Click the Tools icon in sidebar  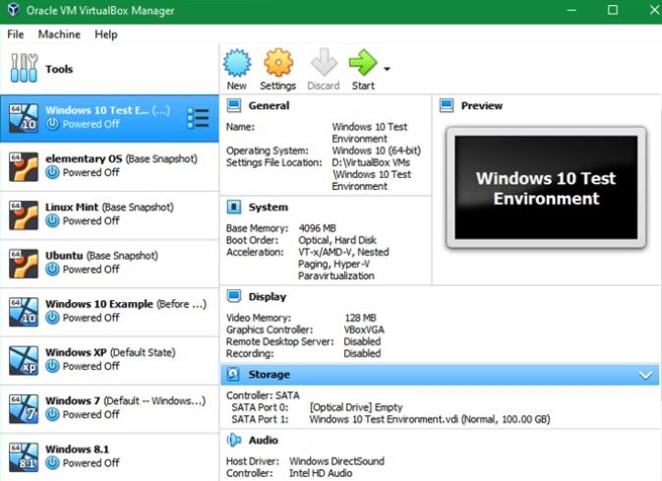pyautogui.click(x=24, y=68)
